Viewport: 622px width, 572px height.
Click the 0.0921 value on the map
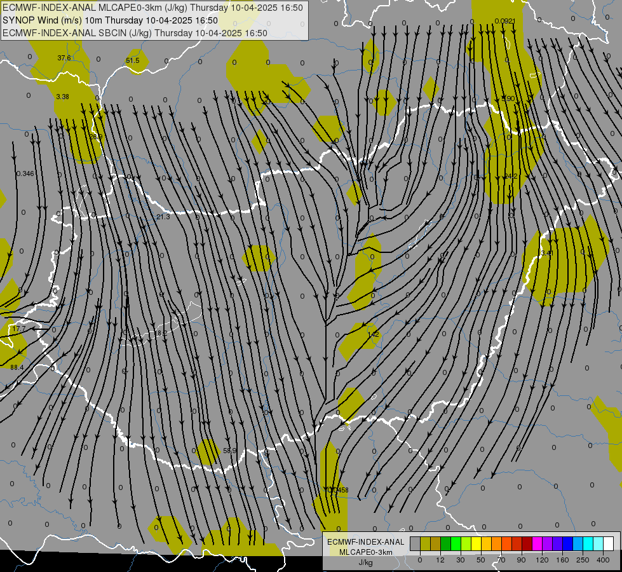point(505,21)
